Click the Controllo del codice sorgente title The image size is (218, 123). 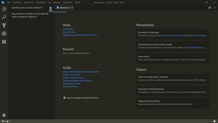27,8
